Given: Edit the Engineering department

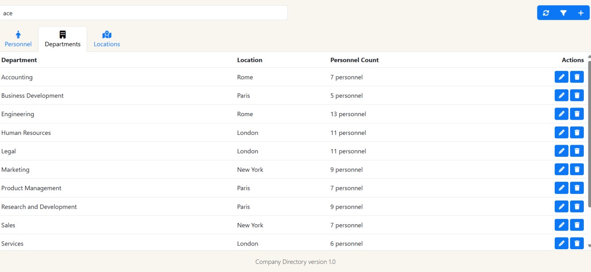Looking at the screenshot, I should (561, 113).
